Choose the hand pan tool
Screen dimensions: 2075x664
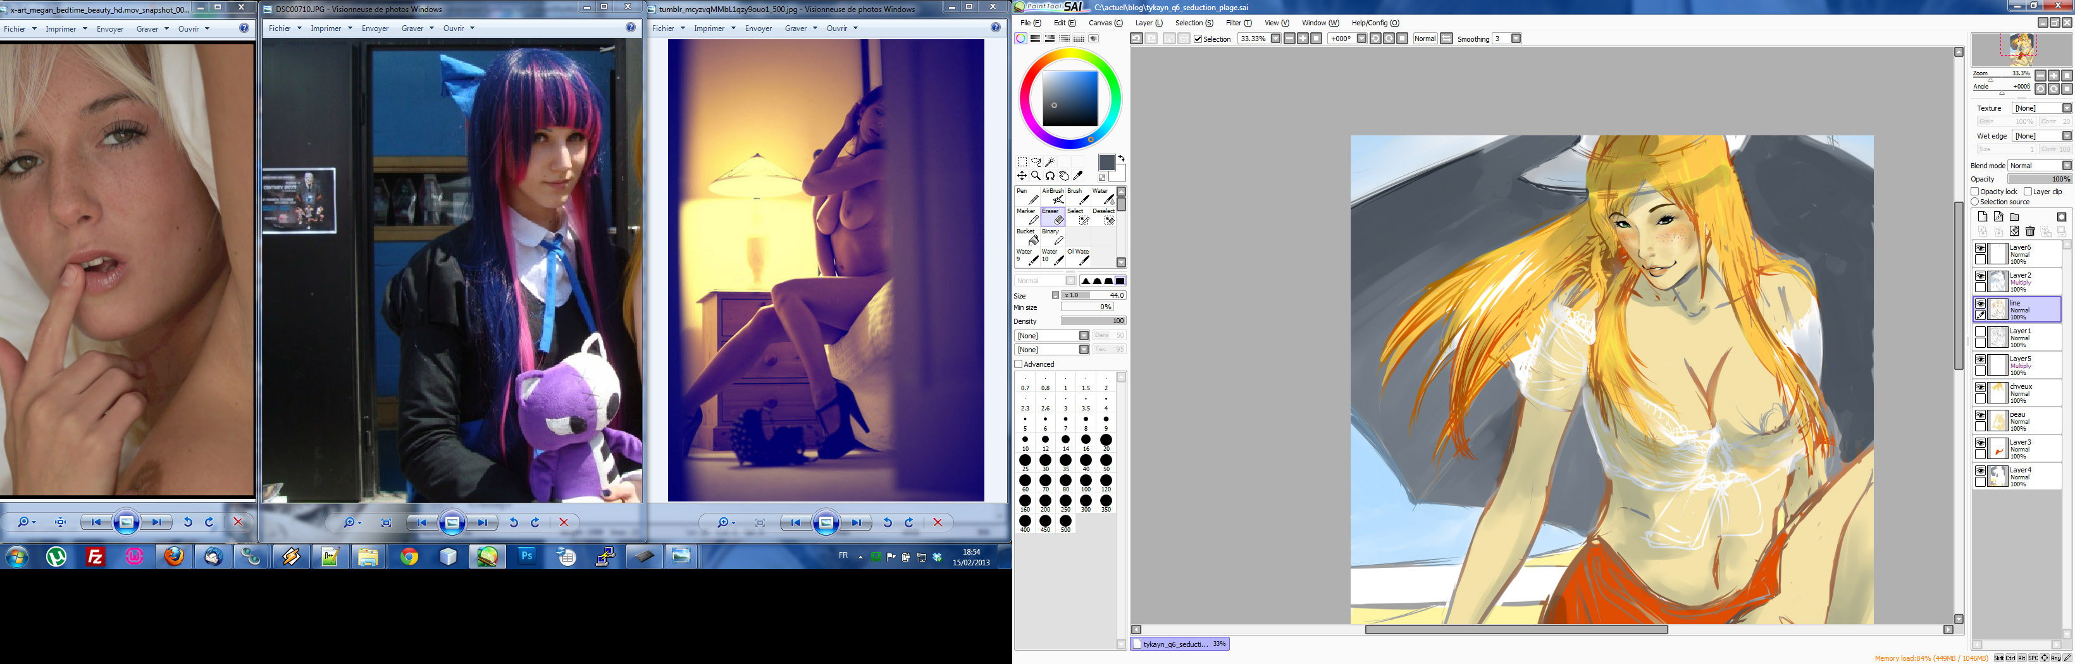point(1064,175)
